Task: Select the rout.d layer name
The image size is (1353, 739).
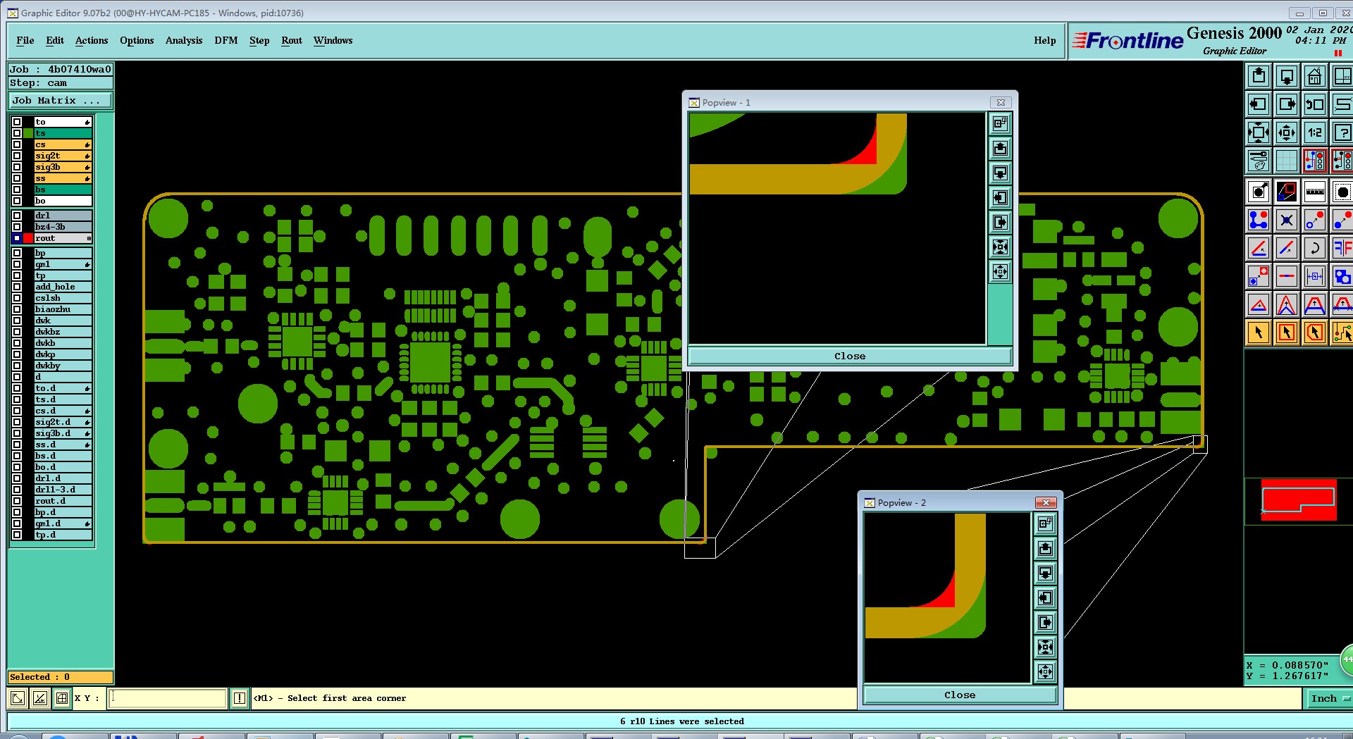Action: [63, 501]
